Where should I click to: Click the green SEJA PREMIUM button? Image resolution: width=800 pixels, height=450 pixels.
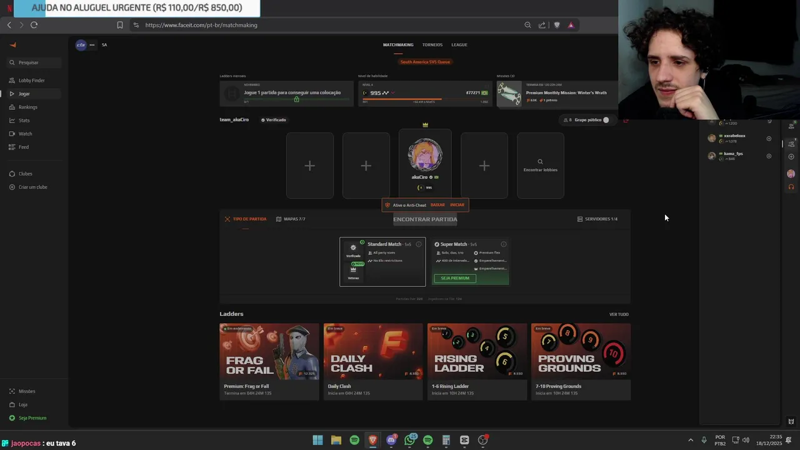click(455, 278)
